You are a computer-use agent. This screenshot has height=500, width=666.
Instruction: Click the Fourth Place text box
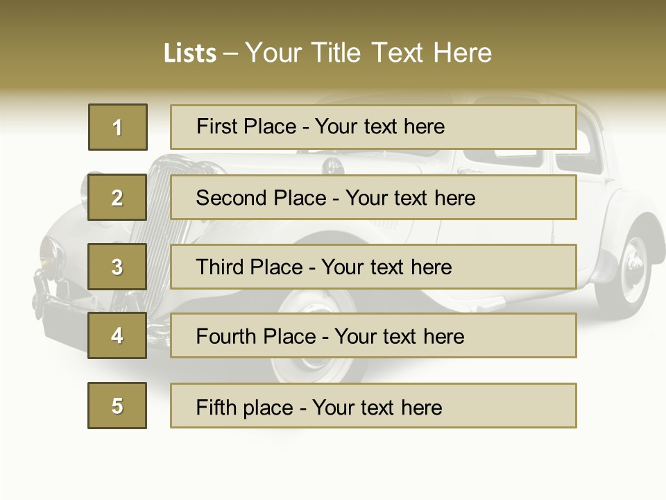tap(373, 336)
